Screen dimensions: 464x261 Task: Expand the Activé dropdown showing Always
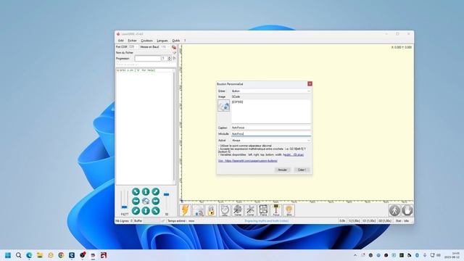[x=270, y=140]
